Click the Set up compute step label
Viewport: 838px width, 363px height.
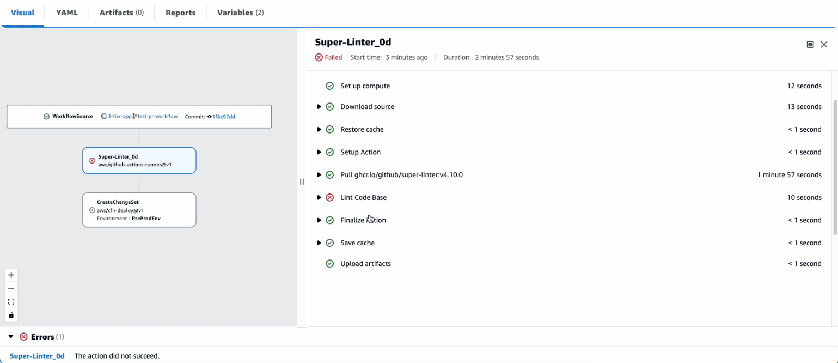365,86
